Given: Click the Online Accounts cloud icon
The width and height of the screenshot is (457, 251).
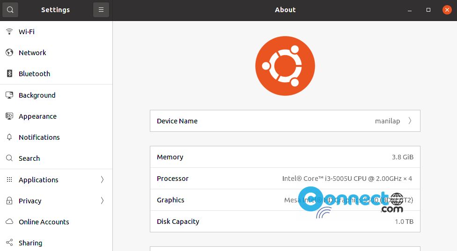Looking at the screenshot, I should point(9,222).
